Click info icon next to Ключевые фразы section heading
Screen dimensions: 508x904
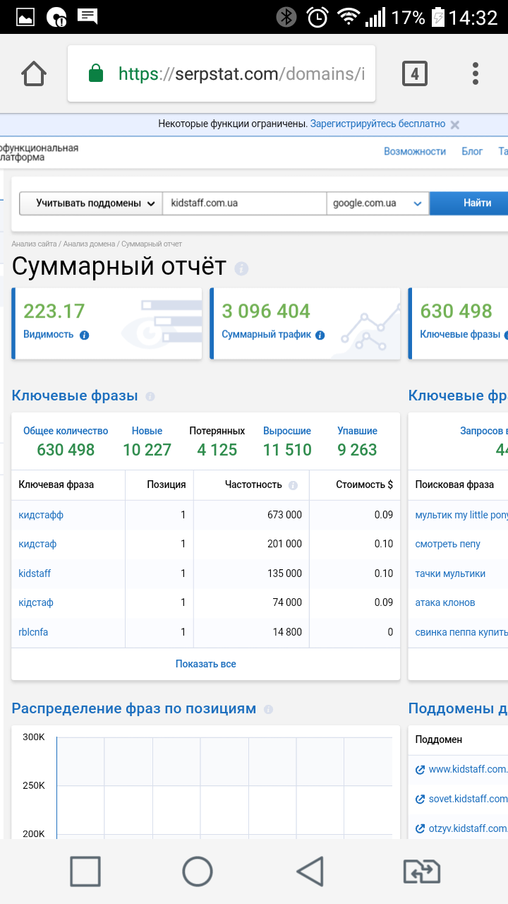(x=150, y=397)
